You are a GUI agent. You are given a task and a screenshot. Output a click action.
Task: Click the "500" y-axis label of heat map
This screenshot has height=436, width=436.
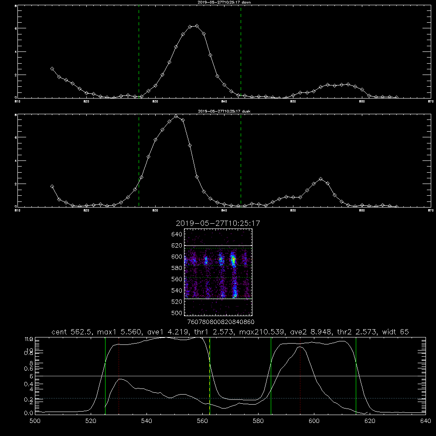[177, 313]
